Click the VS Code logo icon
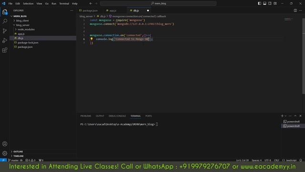This screenshot has width=305, height=172. (x=3, y=3)
